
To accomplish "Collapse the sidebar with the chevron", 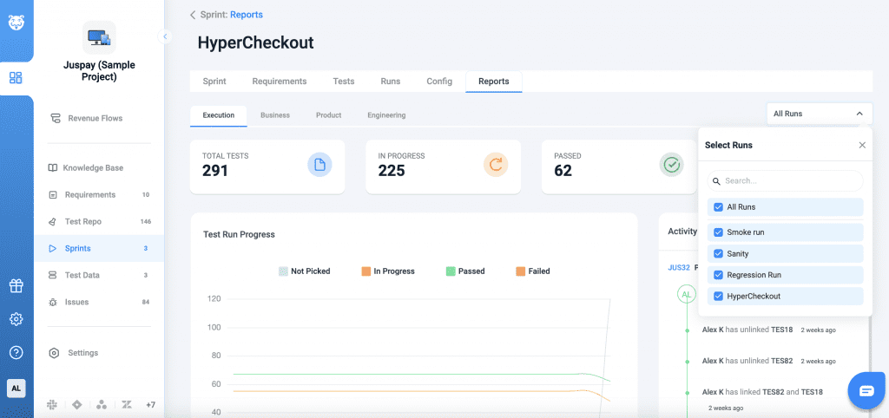I will (x=165, y=36).
